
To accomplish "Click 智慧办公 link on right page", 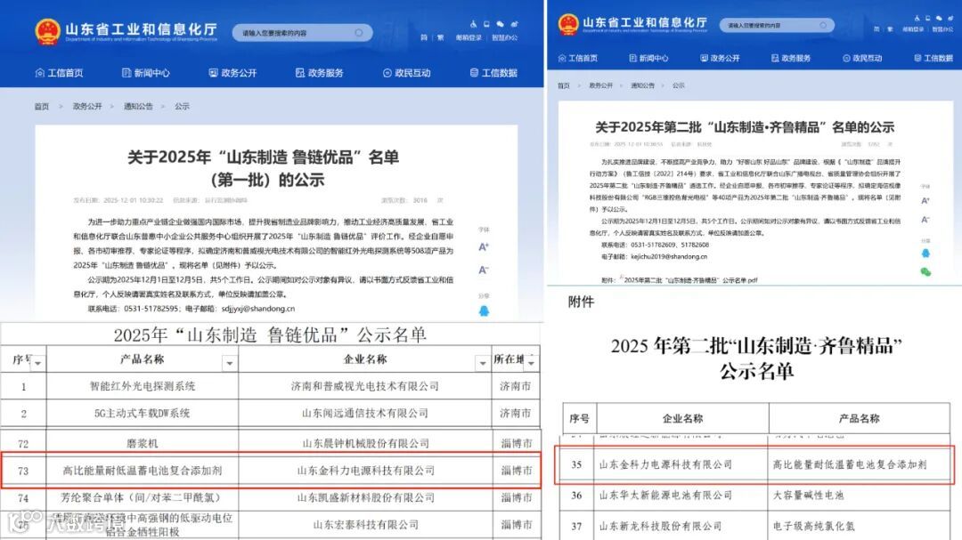I will coord(942,29).
